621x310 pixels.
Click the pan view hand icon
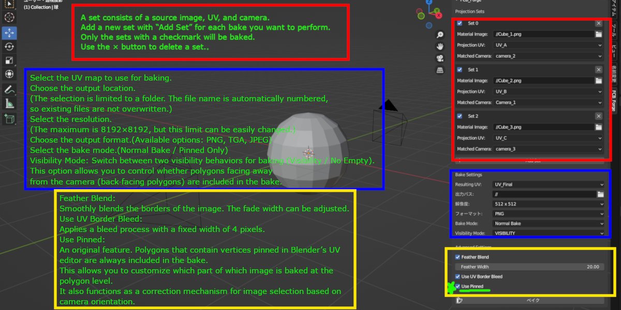[440, 47]
